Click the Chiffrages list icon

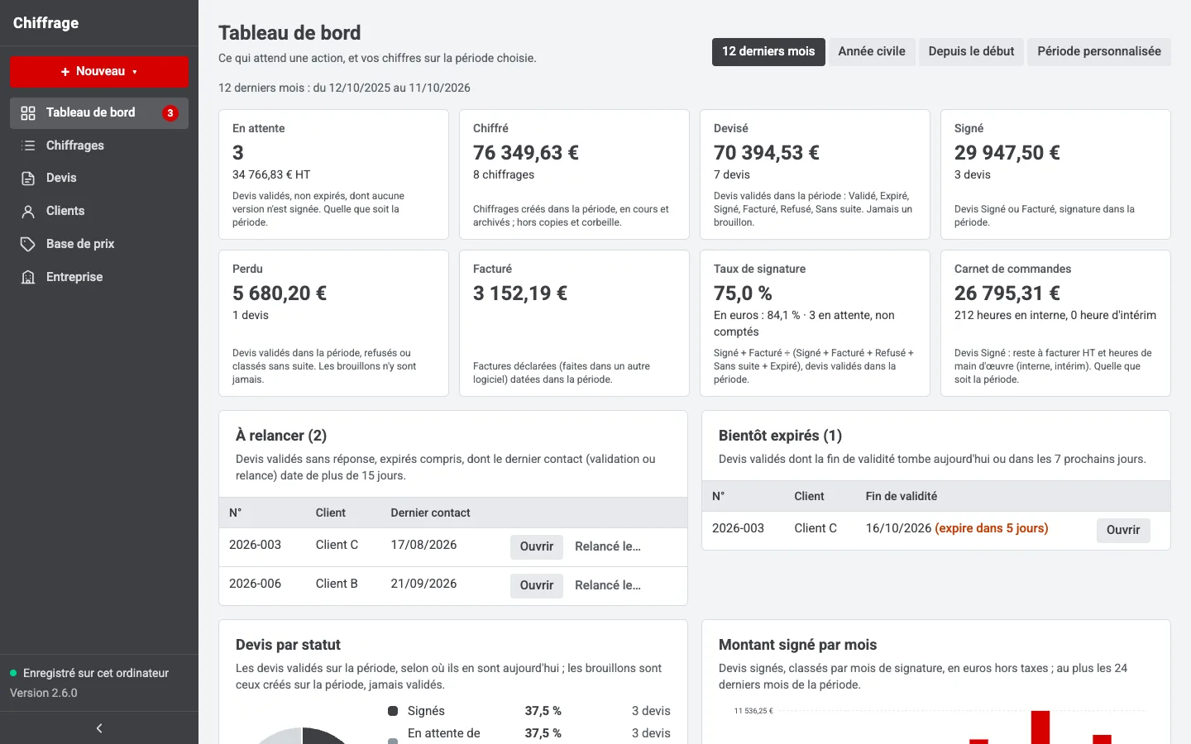pos(28,145)
